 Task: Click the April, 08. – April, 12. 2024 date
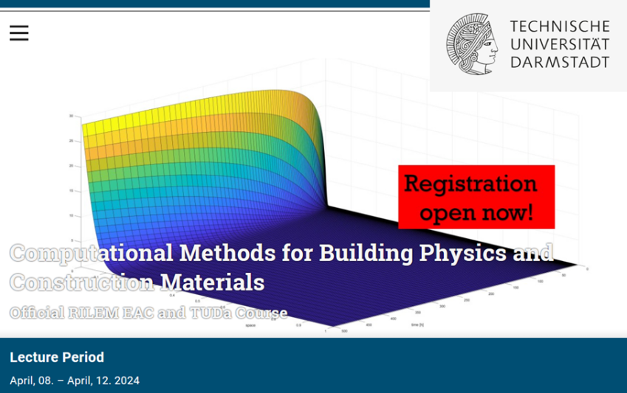75,380
